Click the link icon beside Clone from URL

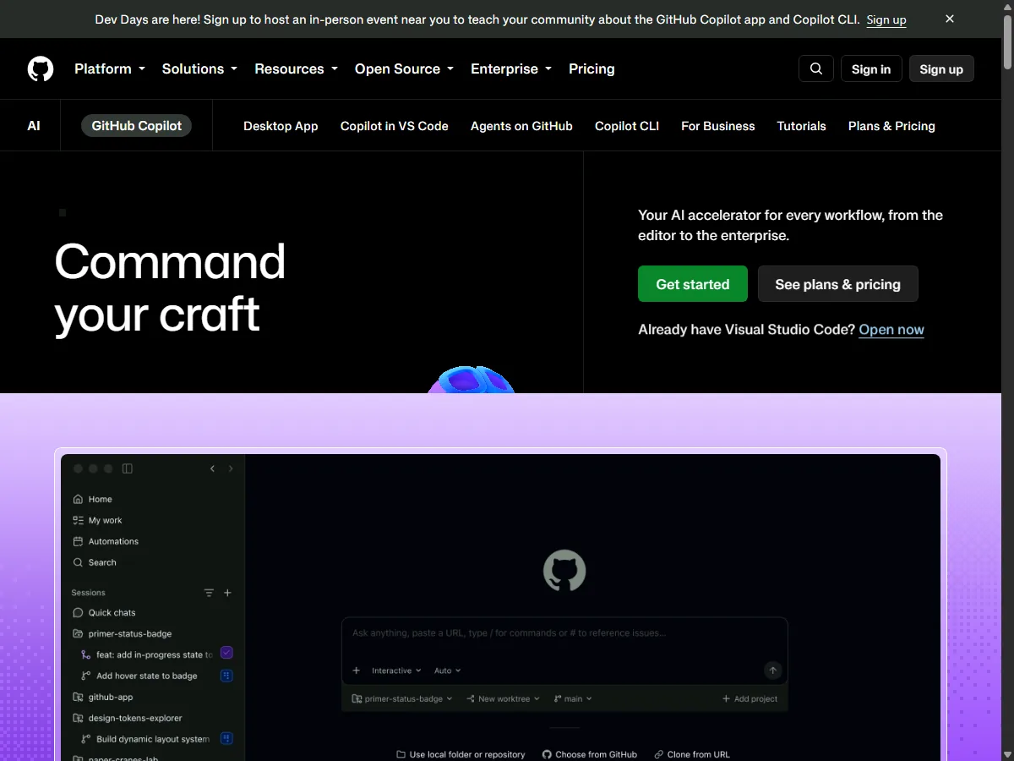659,754
